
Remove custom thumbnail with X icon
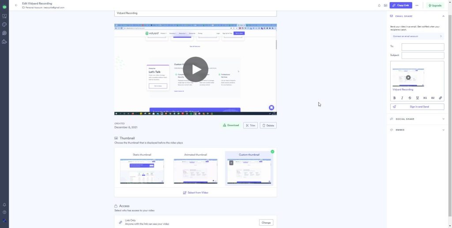(x=231, y=163)
